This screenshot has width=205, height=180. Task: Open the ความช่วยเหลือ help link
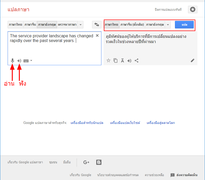point(154,175)
